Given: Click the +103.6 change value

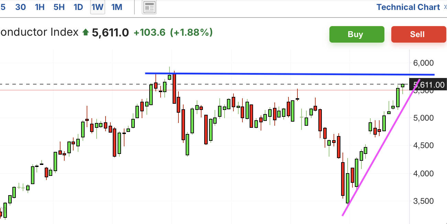Looking at the screenshot, I should pos(150,33).
